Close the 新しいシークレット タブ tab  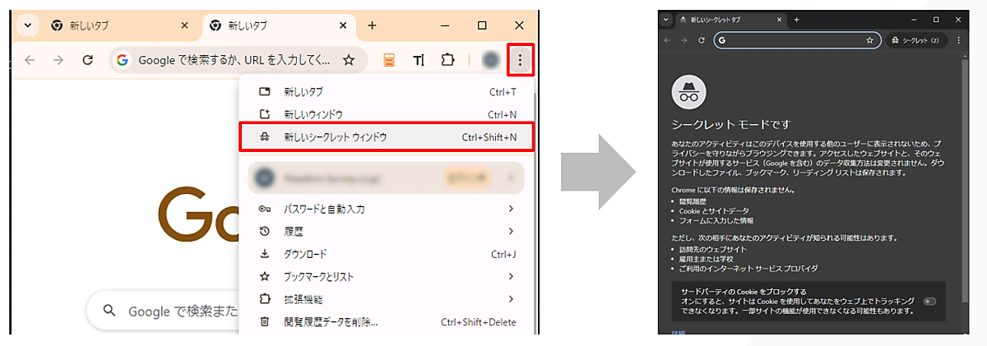pos(778,19)
